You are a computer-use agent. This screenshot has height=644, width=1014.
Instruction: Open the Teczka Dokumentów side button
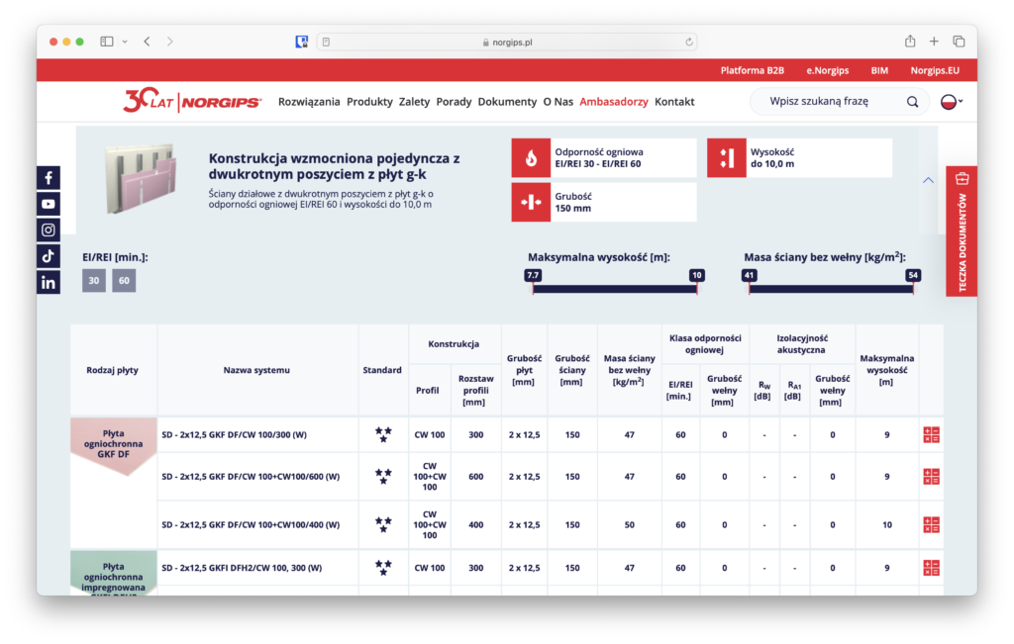coord(962,230)
